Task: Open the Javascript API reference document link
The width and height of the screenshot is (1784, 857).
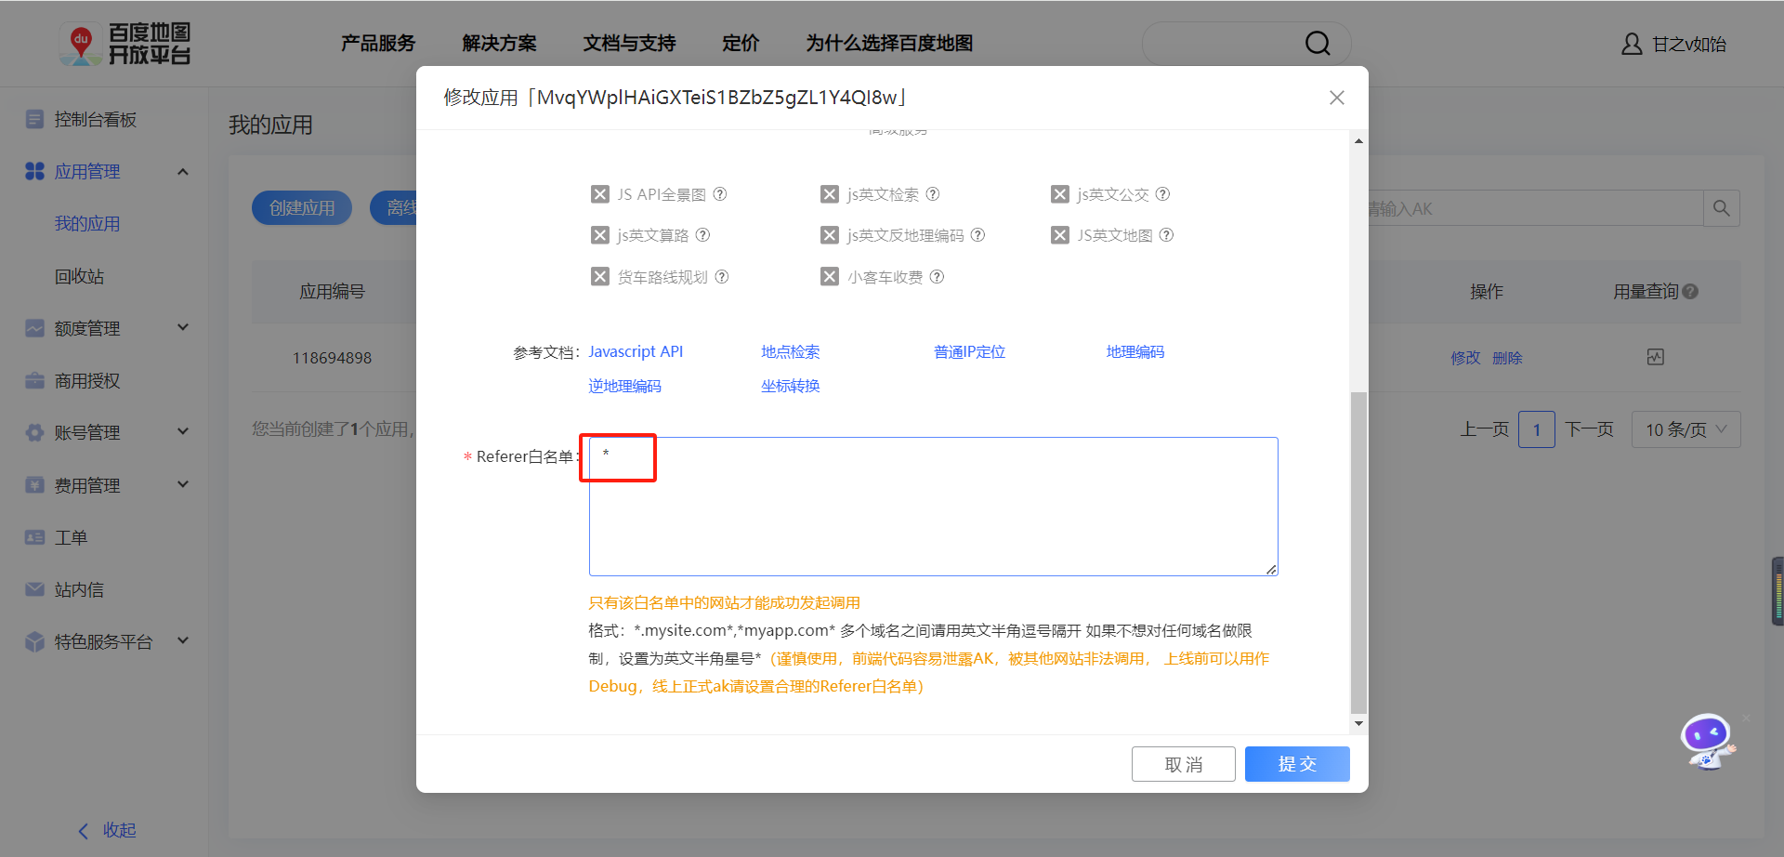Action: 636,351
